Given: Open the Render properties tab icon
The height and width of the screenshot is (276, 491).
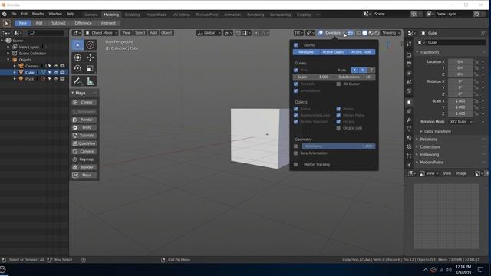Looking at the screenshot, I should tap(409, 55).
